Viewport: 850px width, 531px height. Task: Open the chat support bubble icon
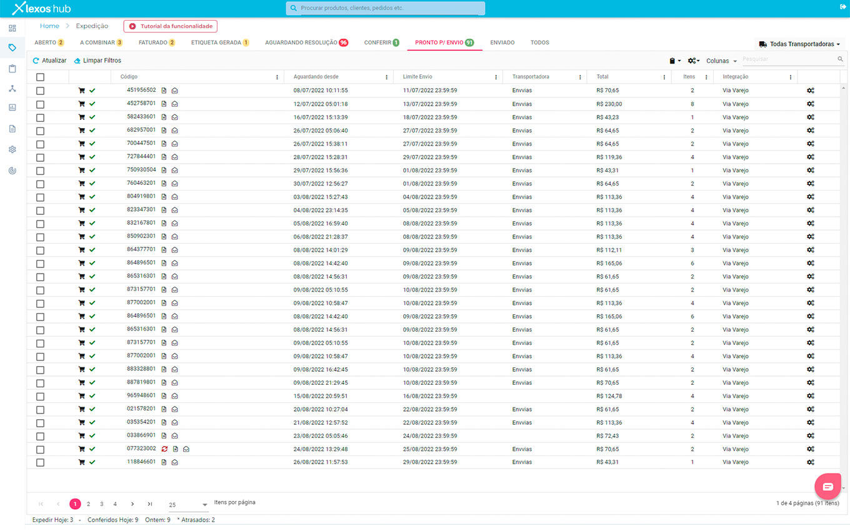coord(827,486)
